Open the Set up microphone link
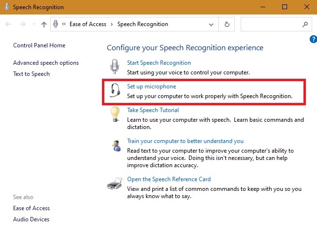317x230 pixels. pos(151,86)
